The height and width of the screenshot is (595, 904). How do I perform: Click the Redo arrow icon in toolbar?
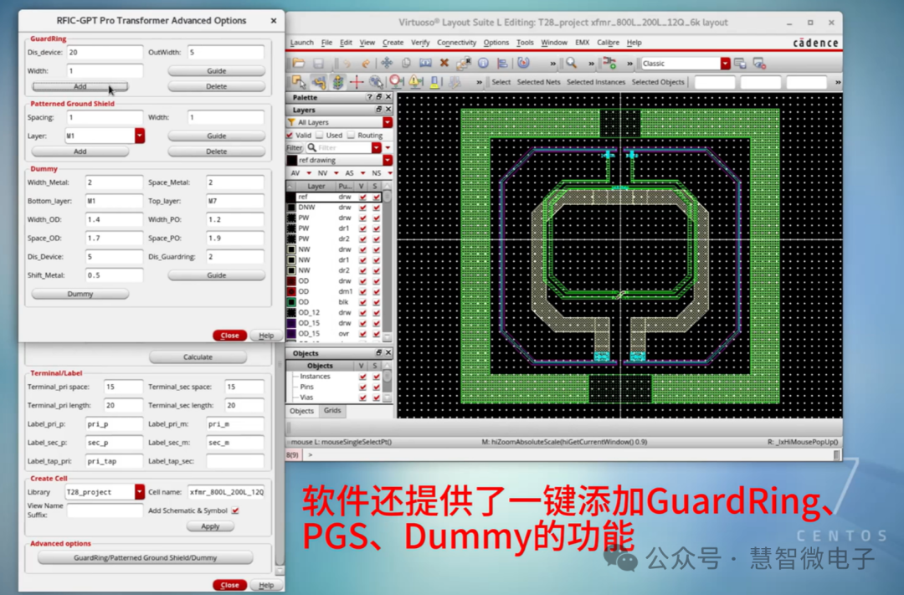[x=366, y=63]
